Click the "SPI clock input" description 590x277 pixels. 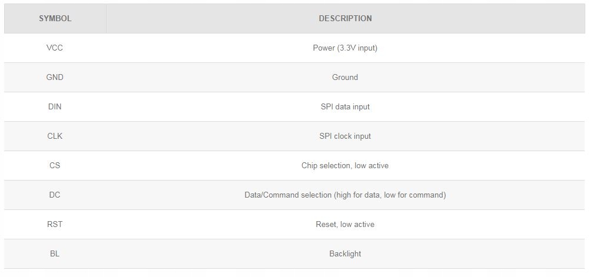pyautogui.click(x=345, y=136)
